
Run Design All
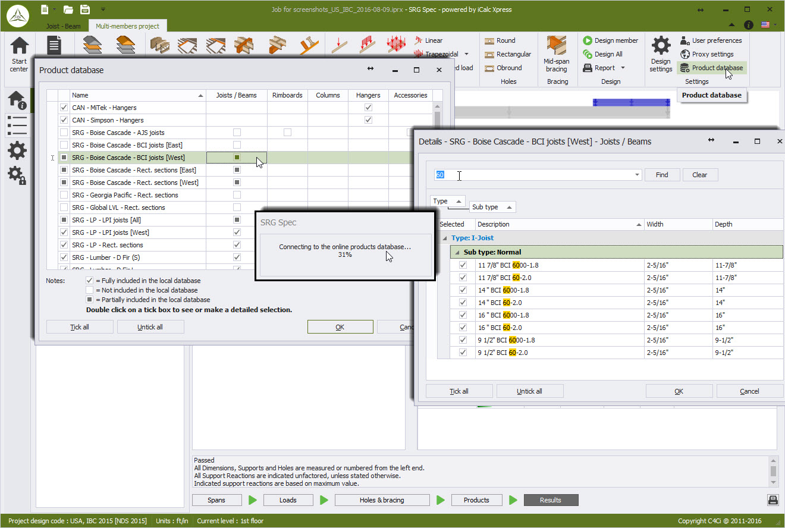point(602,54)
